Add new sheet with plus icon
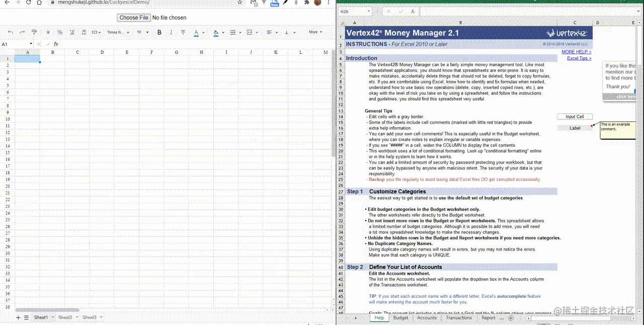 18,317
